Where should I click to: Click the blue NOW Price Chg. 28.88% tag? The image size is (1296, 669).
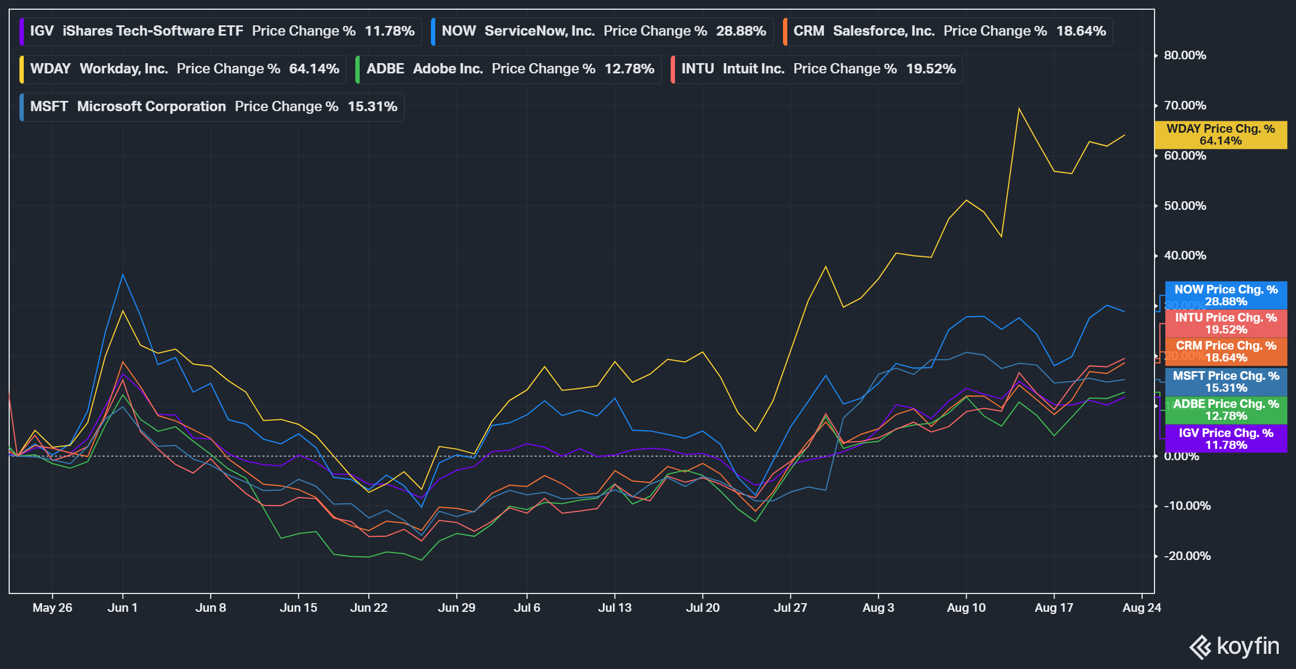tap(1226, 296)
